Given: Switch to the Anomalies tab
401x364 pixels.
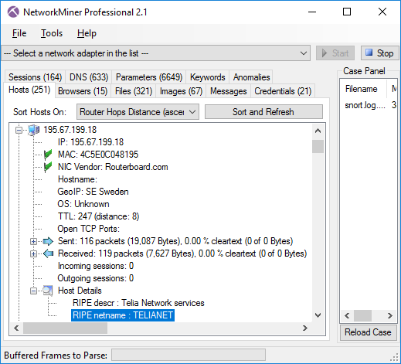Looking at the screenshot, I should pos(251,77).
